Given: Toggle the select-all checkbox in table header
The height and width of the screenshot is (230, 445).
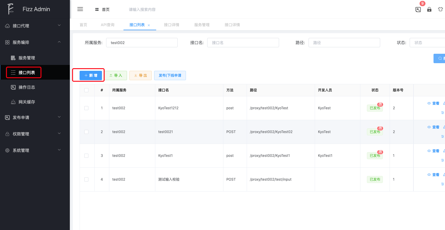Looking at the screenshot, I should pos(86,90).
